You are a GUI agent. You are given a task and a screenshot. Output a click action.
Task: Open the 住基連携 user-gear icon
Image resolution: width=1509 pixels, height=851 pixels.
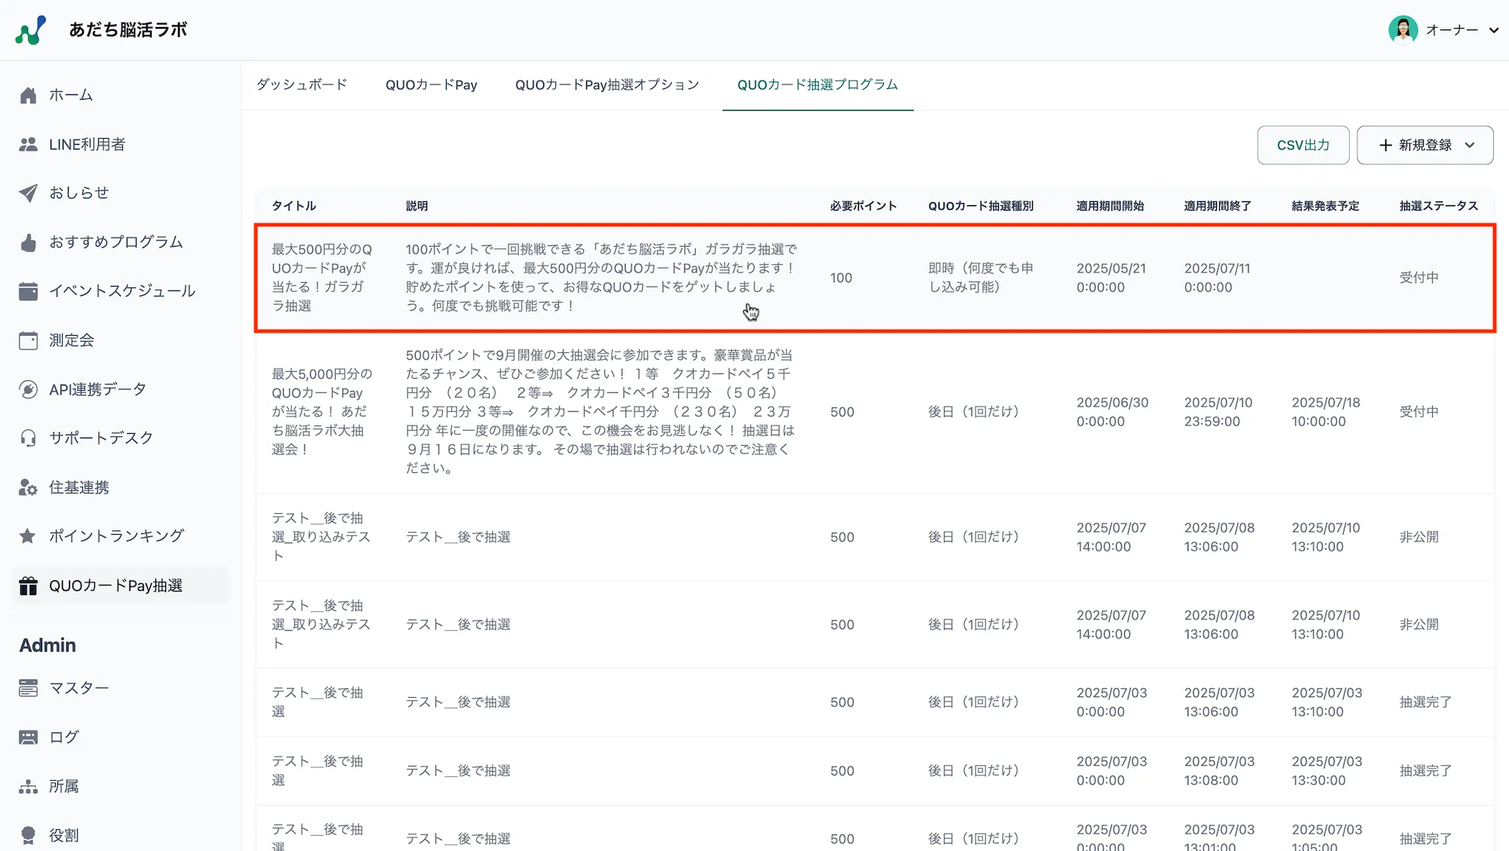29,487
